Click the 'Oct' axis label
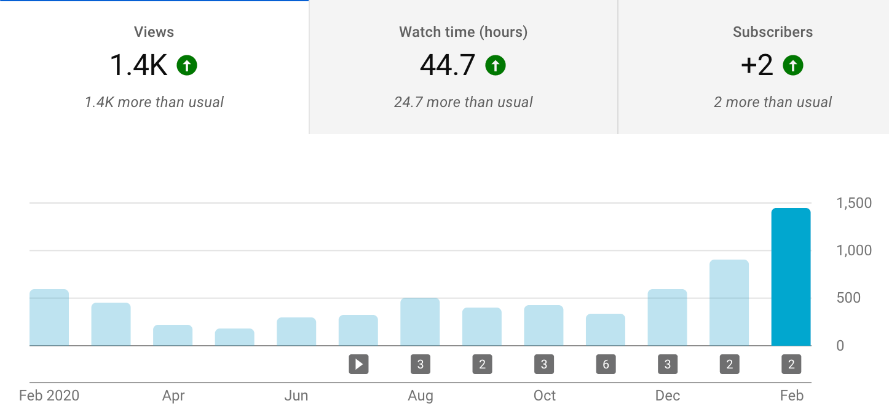This screenshot has width=889, height=406. (x=545, y=396)
